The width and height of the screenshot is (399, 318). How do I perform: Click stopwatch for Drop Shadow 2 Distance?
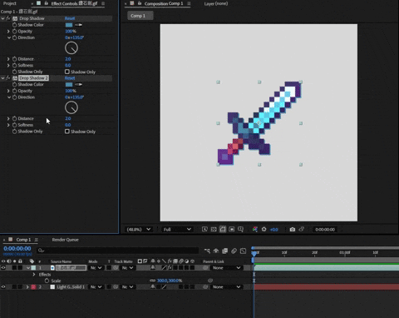(14, 118)
